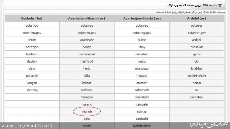The width and height of the screenshot is (230, 129).
Task: Select the parsabad entry
Action: pyautogui.click(x=197, y=97)
